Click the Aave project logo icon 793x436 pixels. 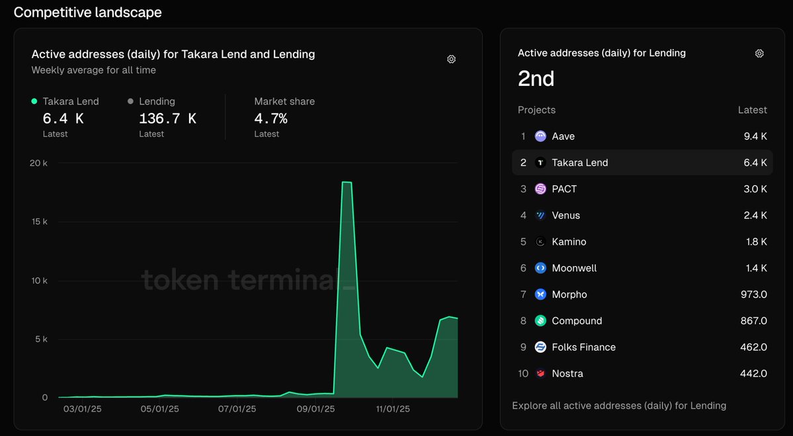[x=540, y=136]
